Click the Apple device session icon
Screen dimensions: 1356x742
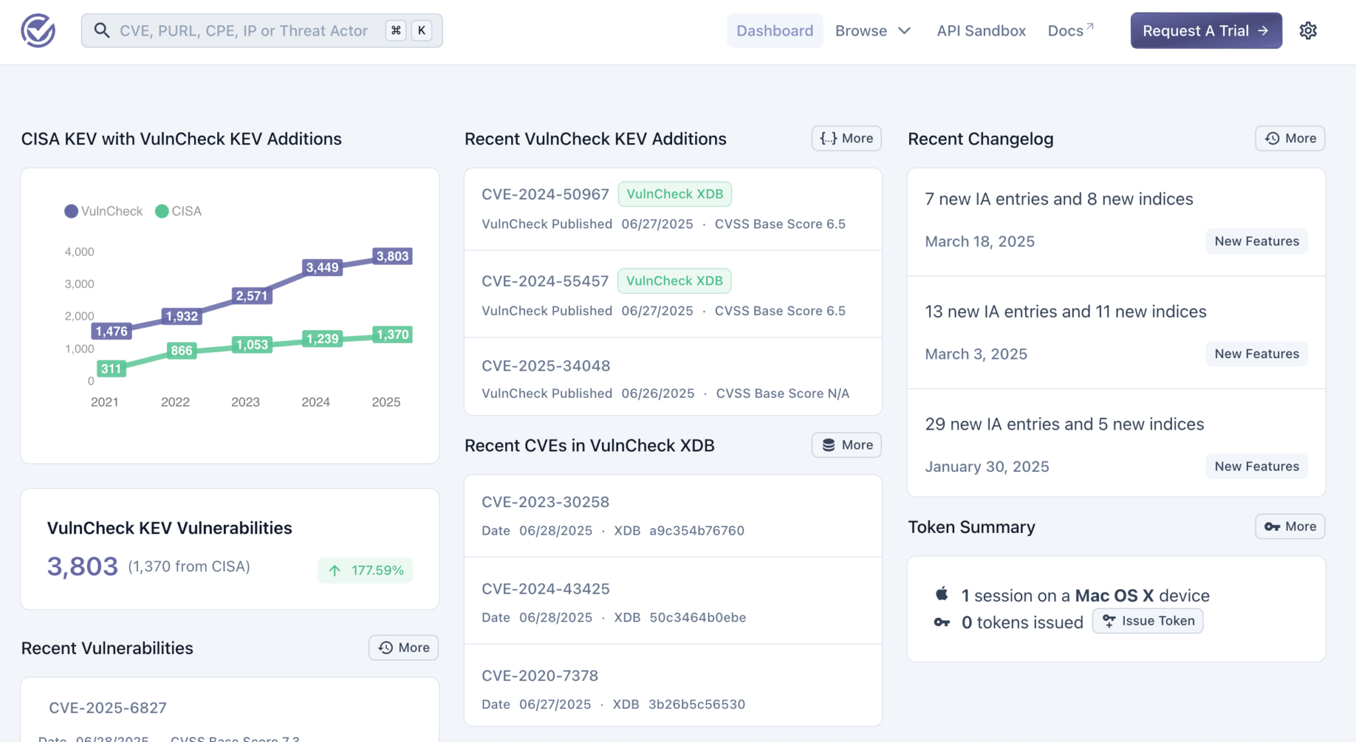[942, 594]
